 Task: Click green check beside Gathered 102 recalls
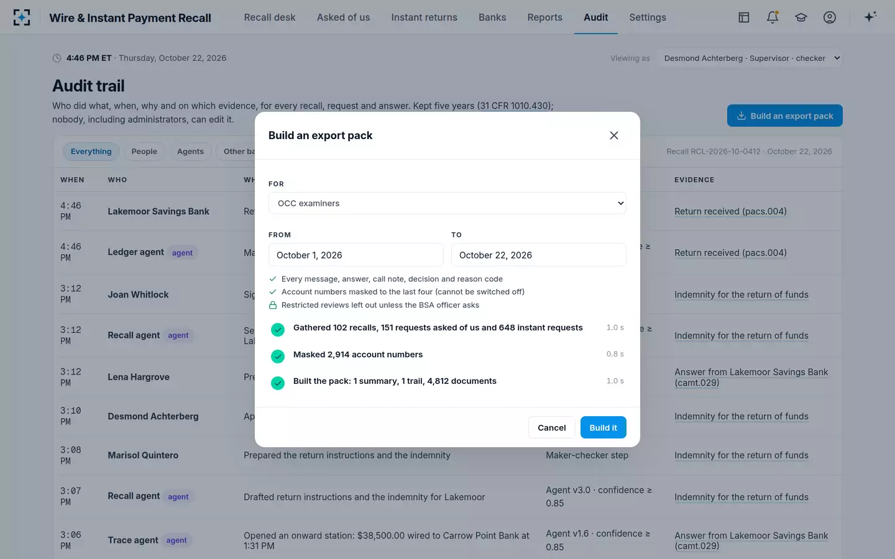278,330
